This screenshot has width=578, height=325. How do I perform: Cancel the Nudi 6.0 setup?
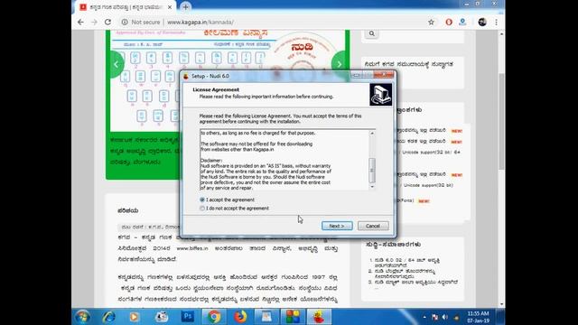(373, 226)
